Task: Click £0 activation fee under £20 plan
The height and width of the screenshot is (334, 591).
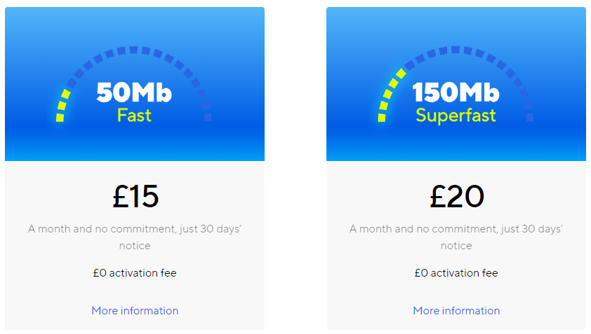Action: point(456,272)
